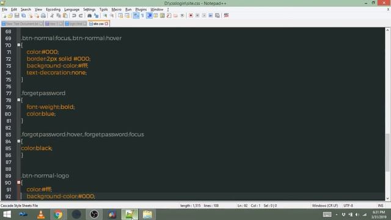Click 'Windows (CR LF)' in status bar
The width and height of the screenshot is (391, 220).
tap(324, 205)
